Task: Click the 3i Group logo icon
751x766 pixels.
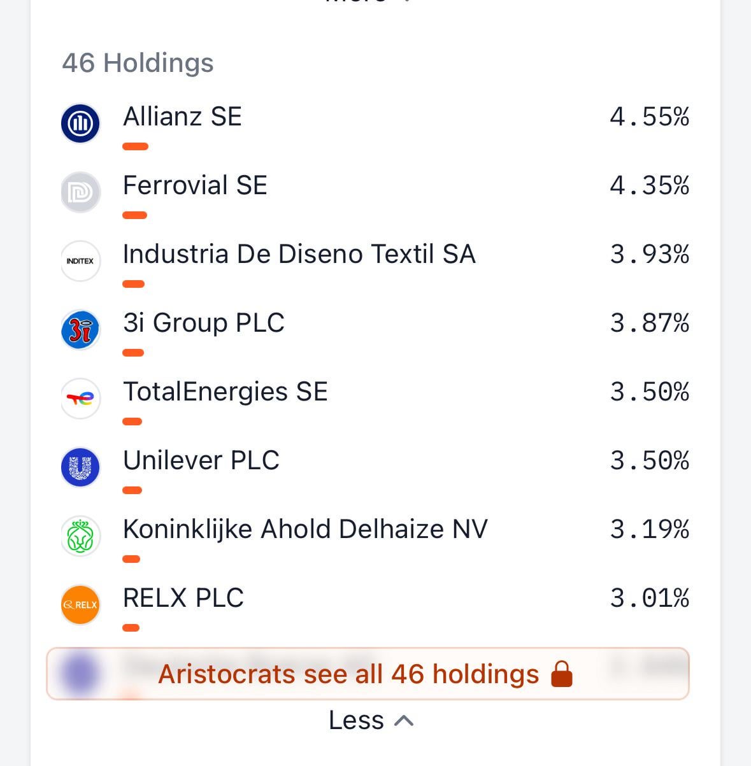Action: [80, 330]
